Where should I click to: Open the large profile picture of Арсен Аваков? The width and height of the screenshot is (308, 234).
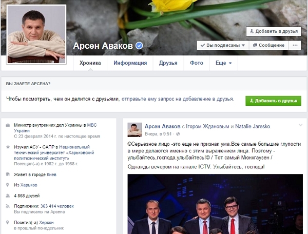click(36, 34)
